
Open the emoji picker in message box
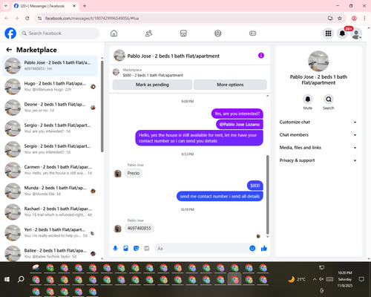coord(252,248)
